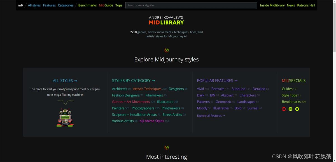The image size is (336, 162).
Task: Open the News link
Action: point(291,5)
